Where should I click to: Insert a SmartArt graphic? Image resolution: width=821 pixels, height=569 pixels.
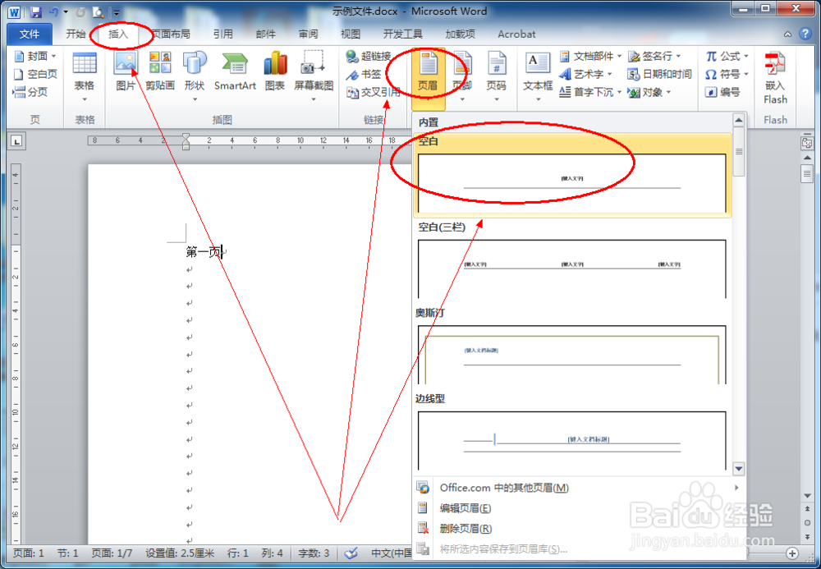coord(235,71)
